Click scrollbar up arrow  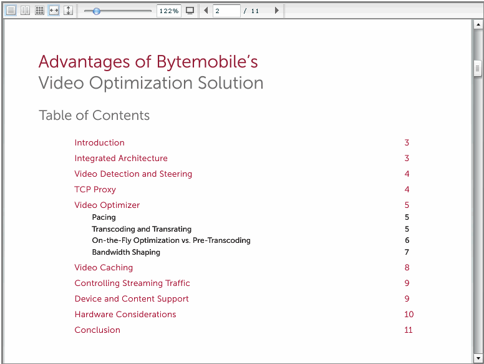coord(478,24)
